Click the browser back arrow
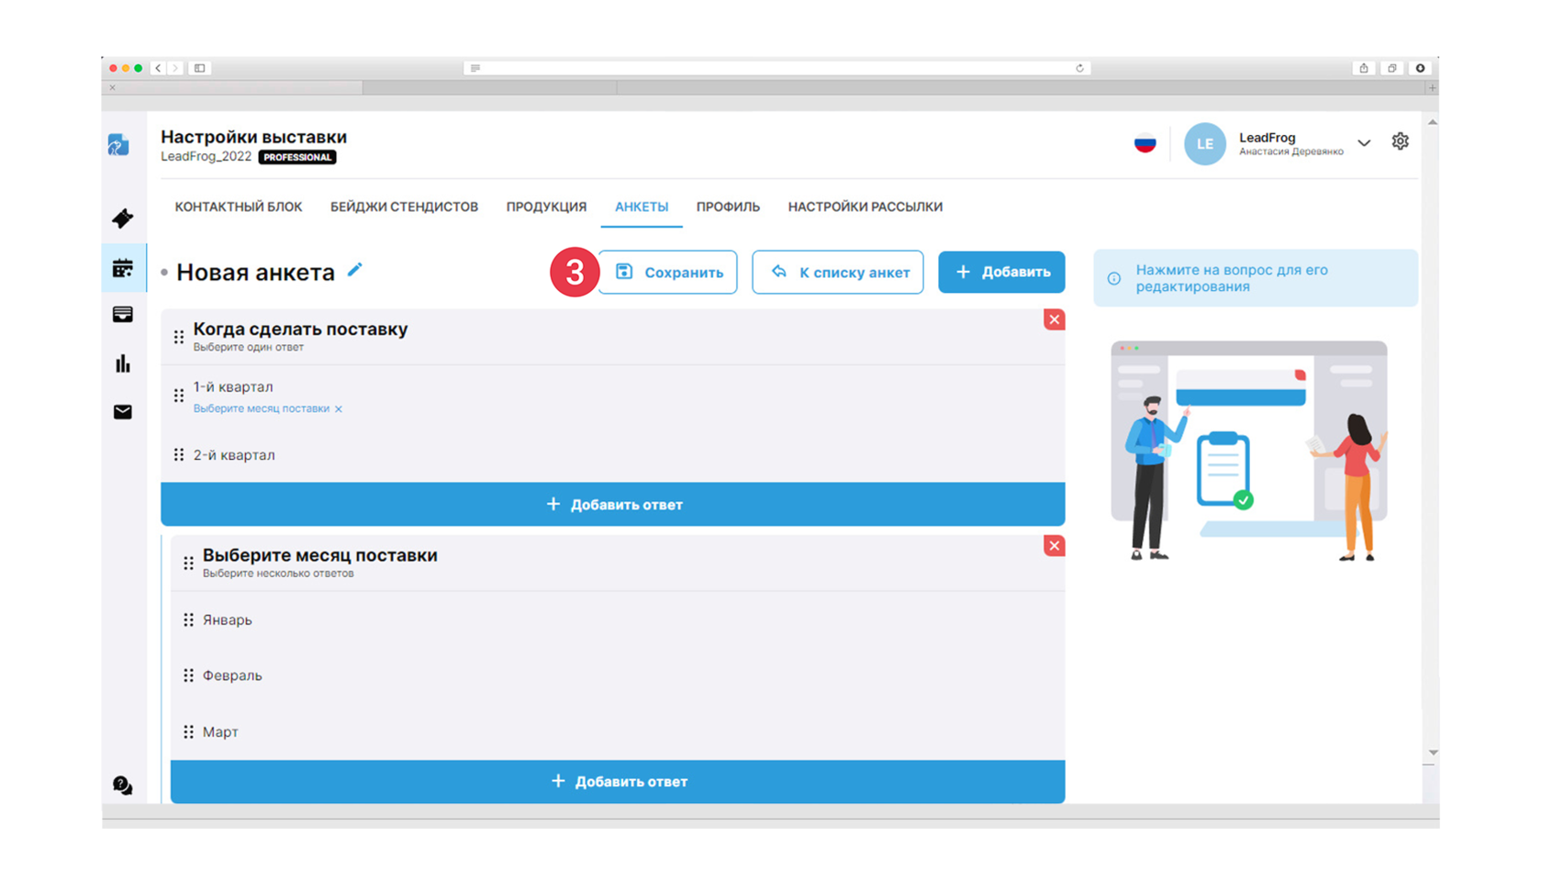1542x881 pixels. click(158, 68)
